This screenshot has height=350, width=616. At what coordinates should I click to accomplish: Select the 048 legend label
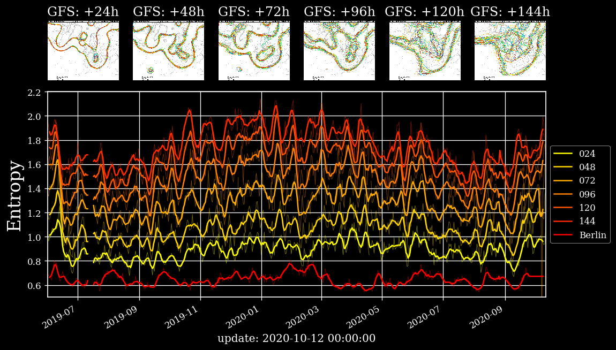[587, 167]
